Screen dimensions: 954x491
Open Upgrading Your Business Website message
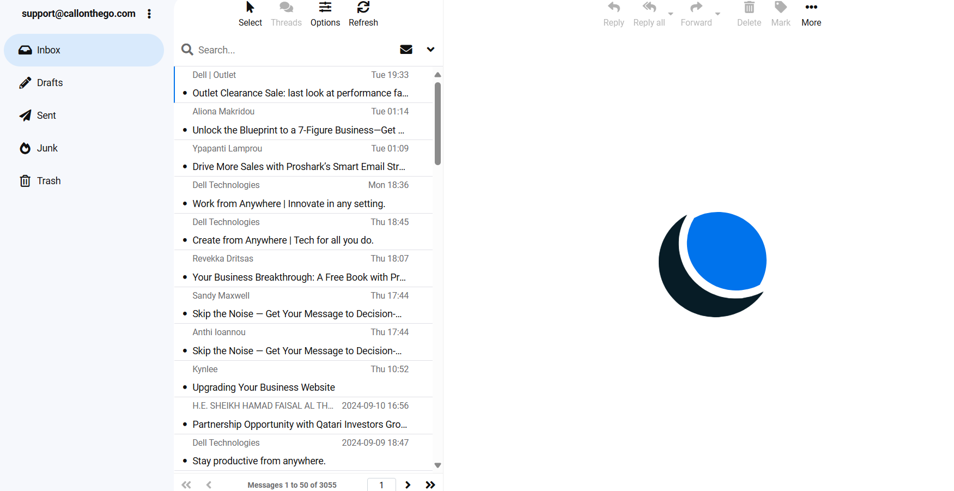coord(263,387)
